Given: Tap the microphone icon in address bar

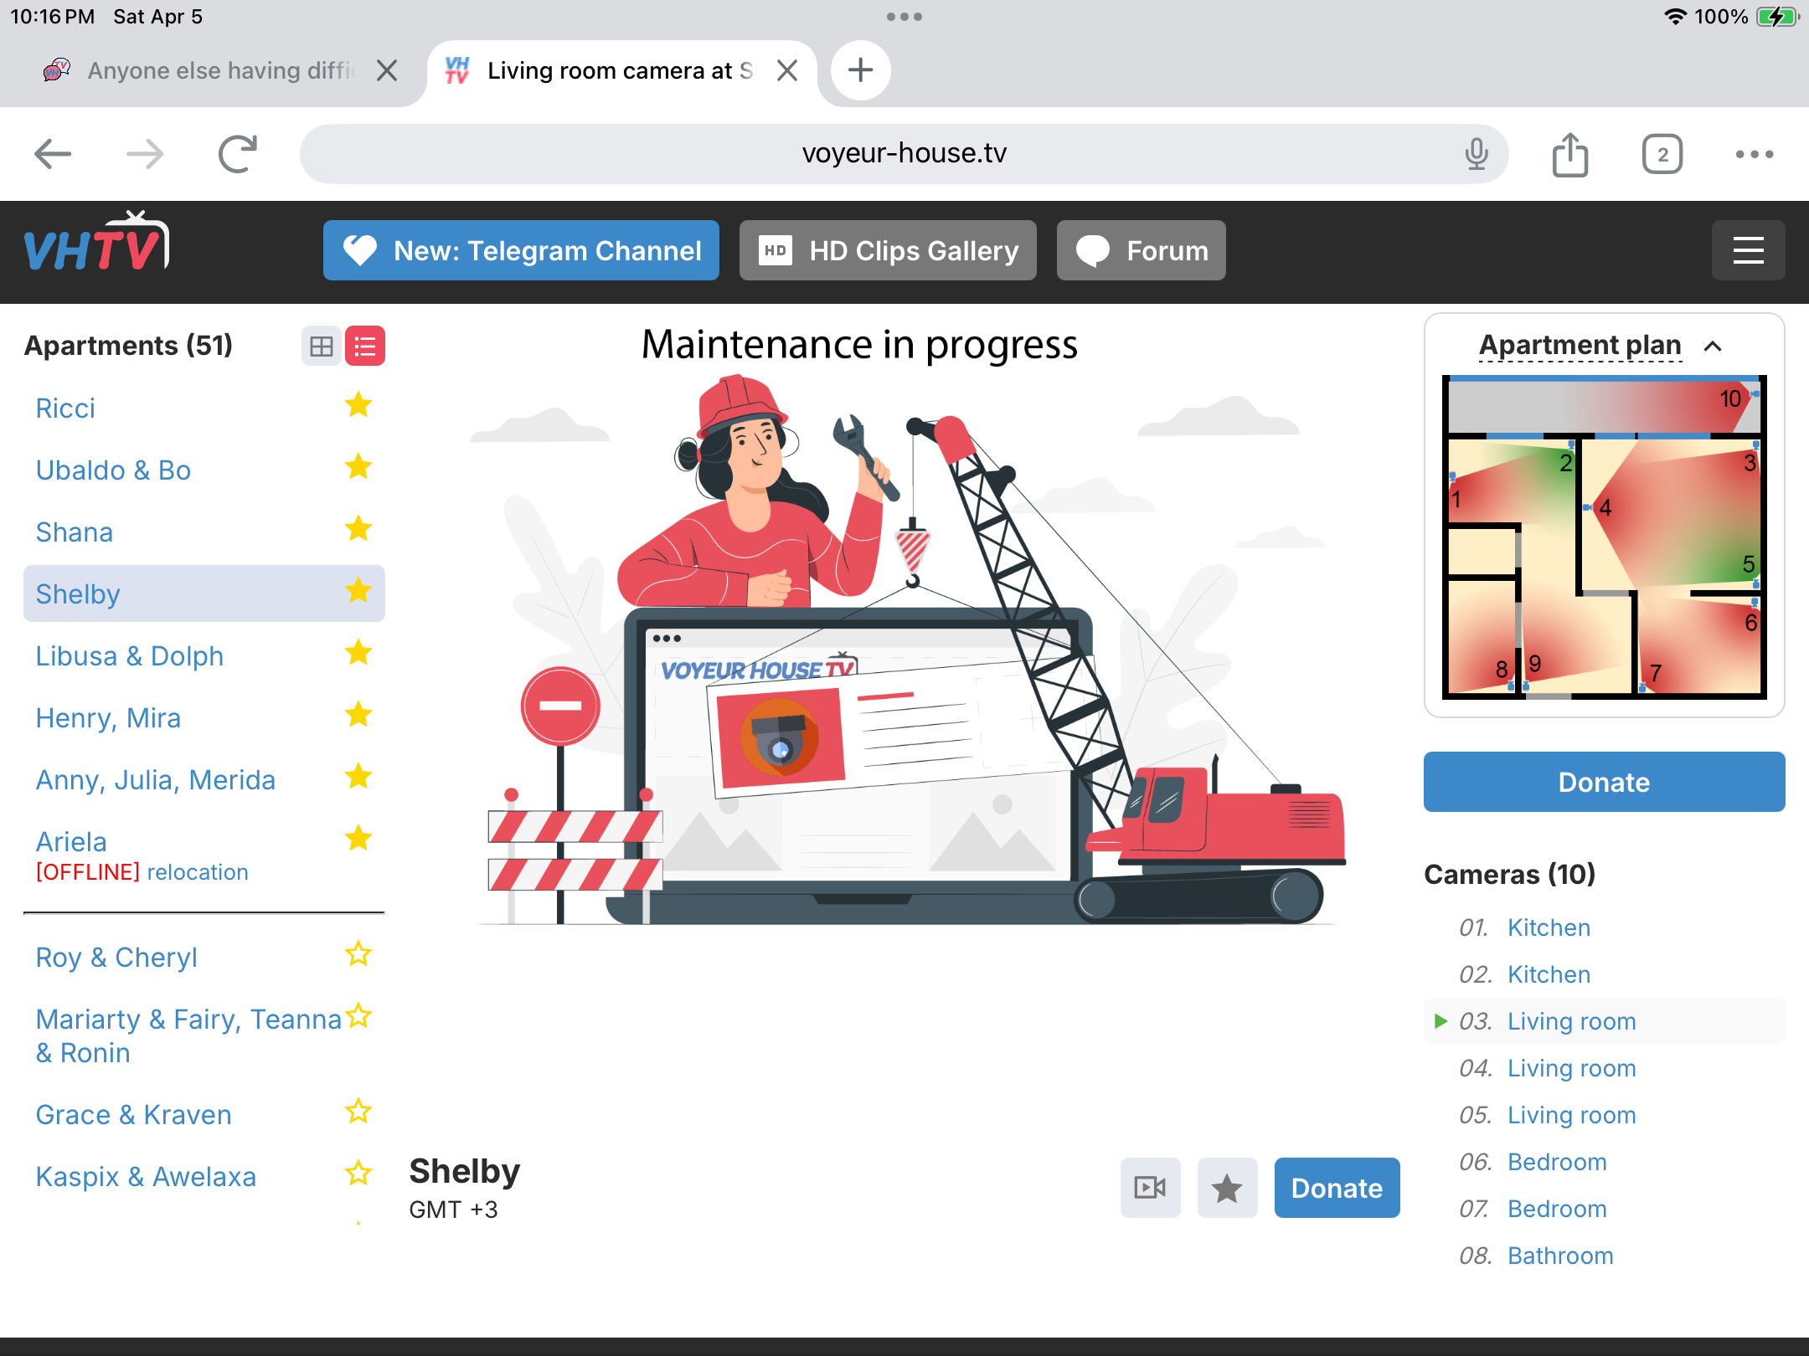Looking at the screenshot, I should pos(1477,154).
